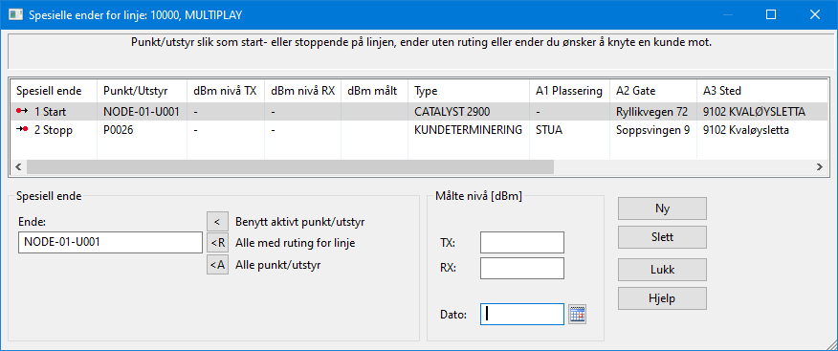Close the dialog with 'Lukk'
This screenshot has height=351, width=838.
click(x=662, y=270)
